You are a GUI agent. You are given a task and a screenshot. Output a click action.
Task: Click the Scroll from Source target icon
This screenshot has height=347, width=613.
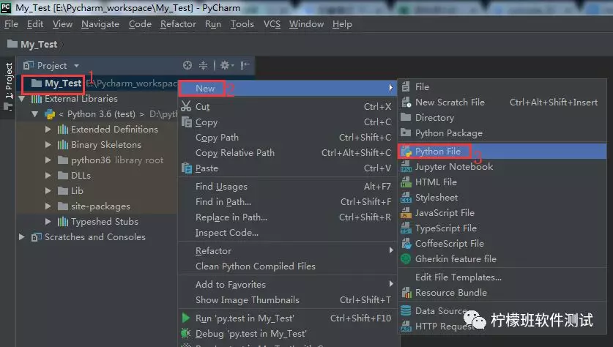pos(187,66)
